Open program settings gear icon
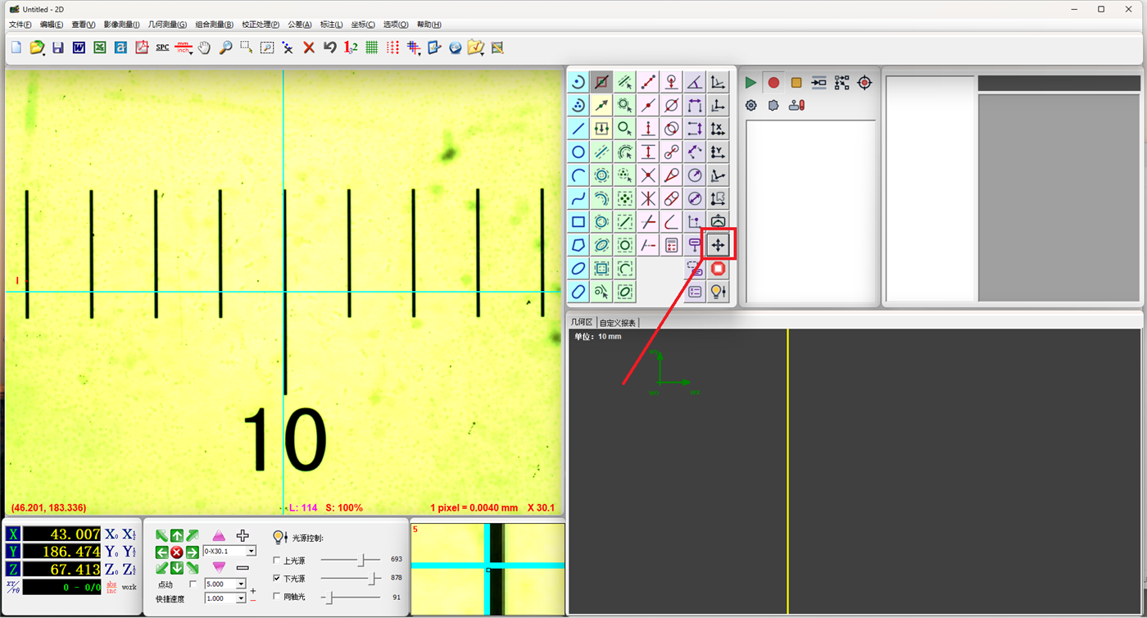The height and width of the screenshot is (618, 1147). (750, 105)
